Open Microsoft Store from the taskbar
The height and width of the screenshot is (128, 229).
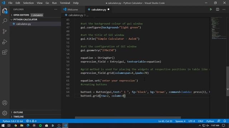tap(47, 126)
